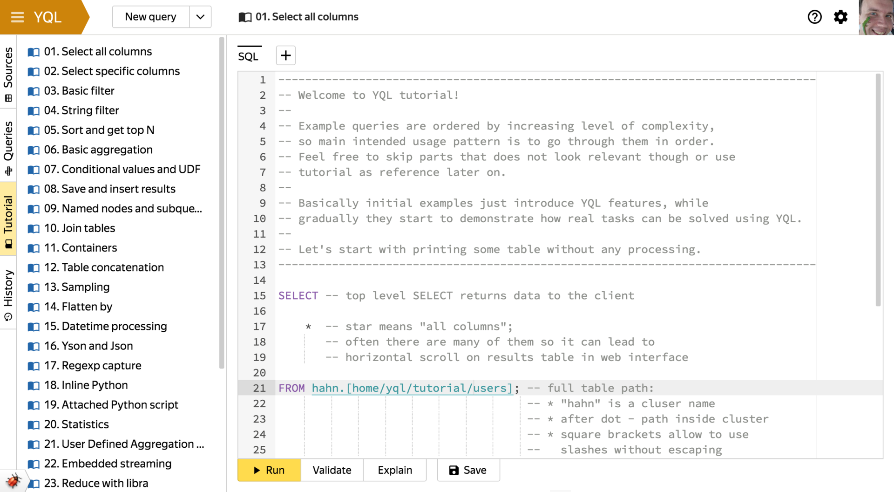The height and width of the screenshot is (492, 894).
Task: Click book icon for 03. Basic filter
Action: tap(34, 91)
